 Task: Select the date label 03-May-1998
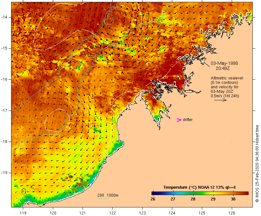click(224, 63)
